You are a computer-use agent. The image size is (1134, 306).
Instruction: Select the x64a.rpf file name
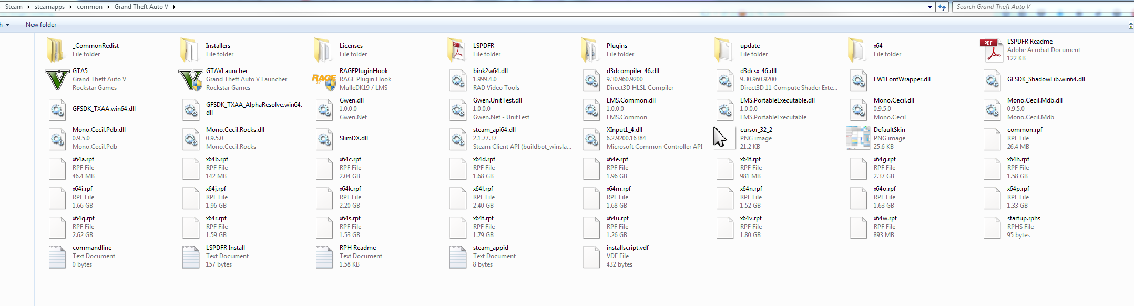tap(83, 159)
